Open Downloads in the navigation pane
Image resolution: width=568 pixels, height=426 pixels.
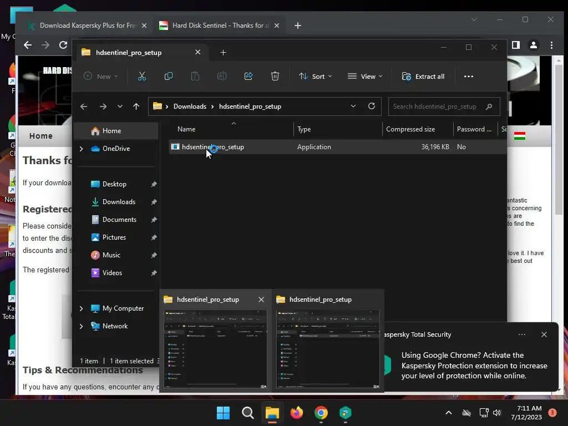click(x=119, y=202)
